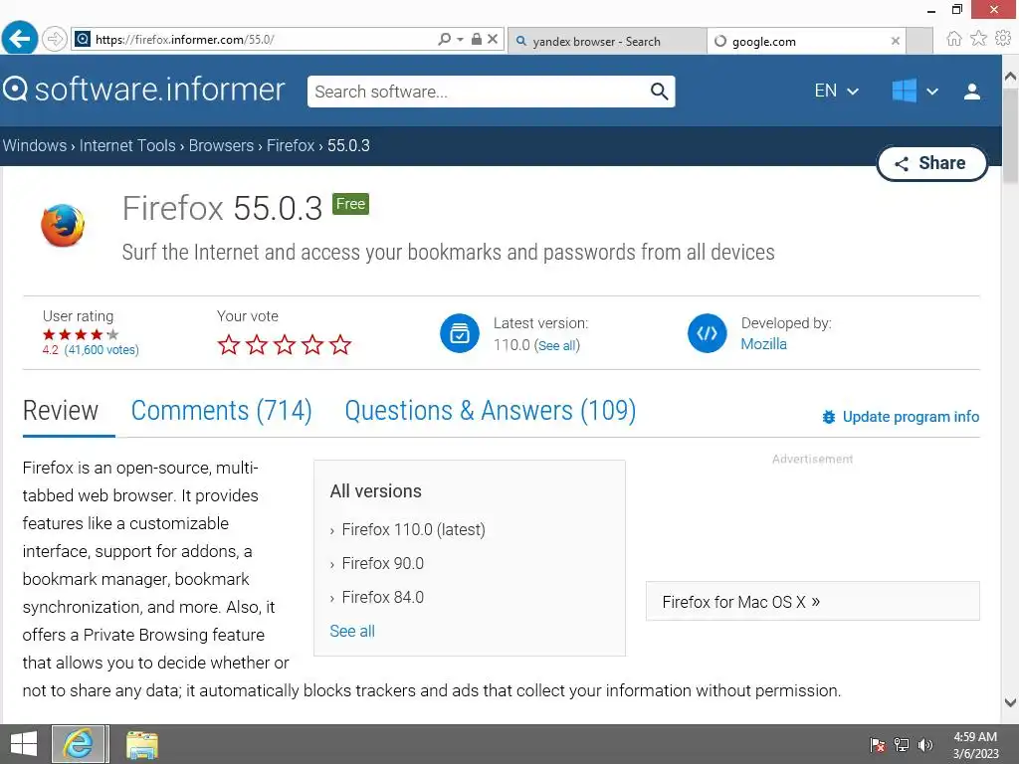This screenshot has width=1019, height=764.
Task: Click Internet Explorer taskbar icon
Action: pyautogui.click(x=79, y=744)
